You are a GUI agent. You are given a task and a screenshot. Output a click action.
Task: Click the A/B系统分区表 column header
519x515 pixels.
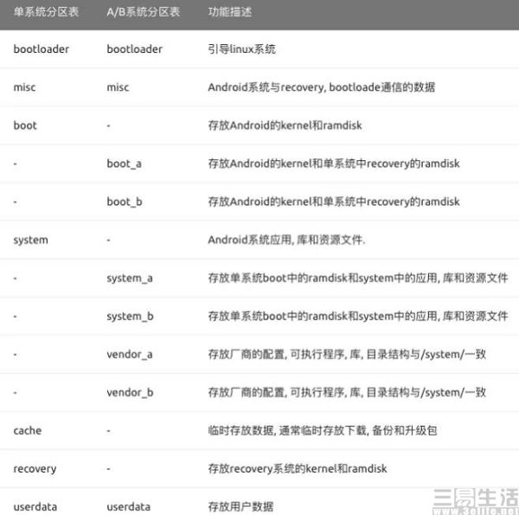tap(143, 12)
